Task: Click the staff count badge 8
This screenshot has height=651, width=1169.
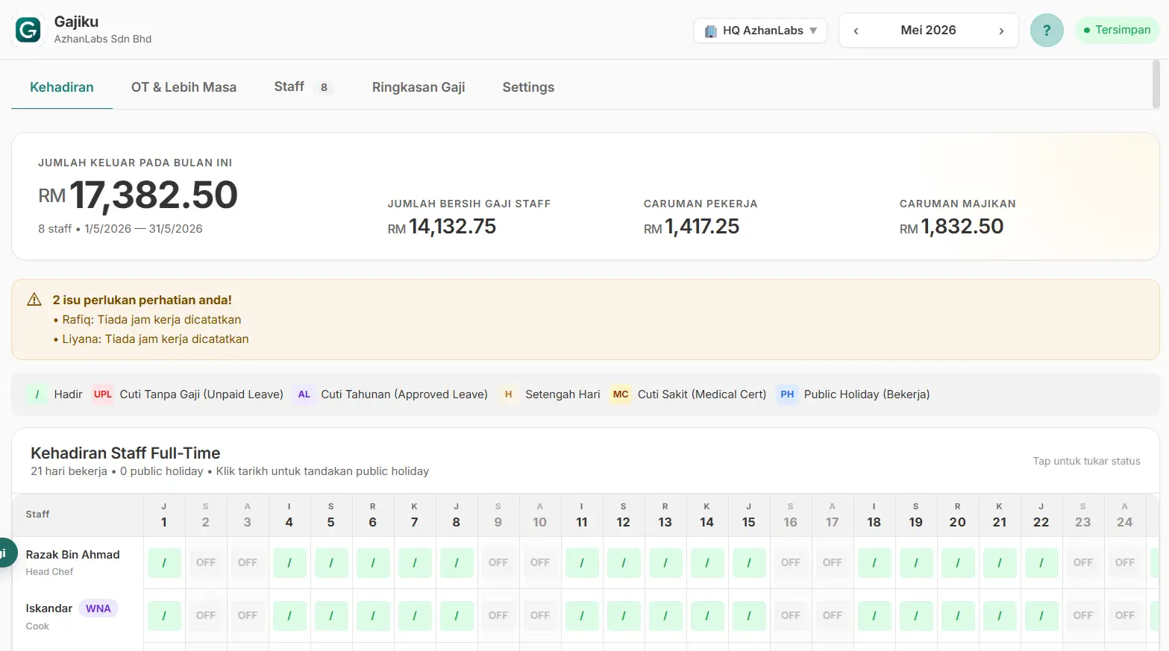Action: pos(324,87)
